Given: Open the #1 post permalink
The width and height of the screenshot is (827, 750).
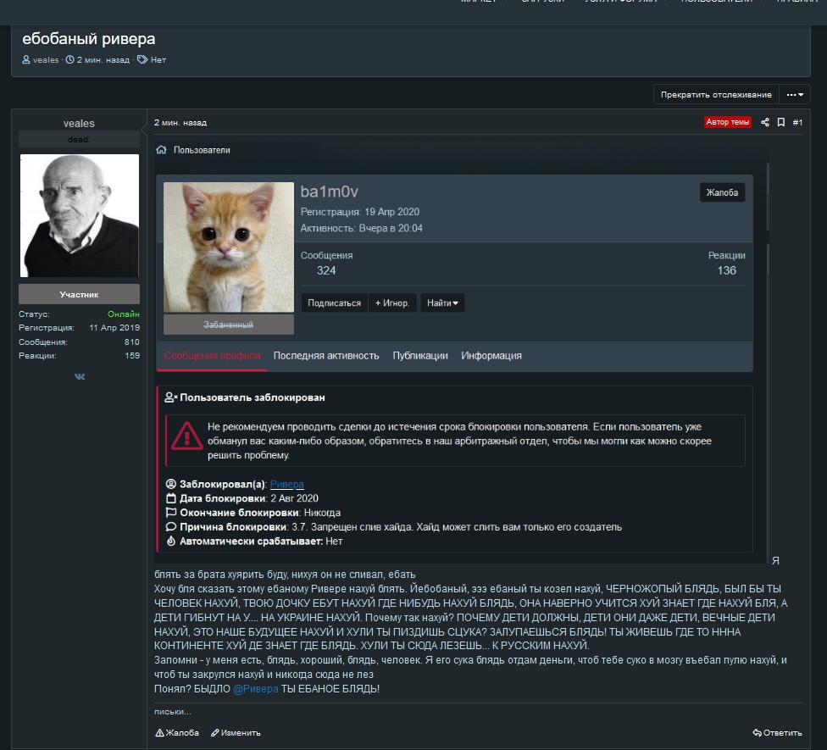Looking at the screenshot, I should click(x=797, y=122).
